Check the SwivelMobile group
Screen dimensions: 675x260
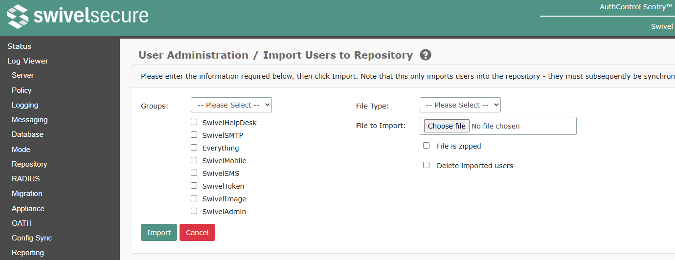(194, 160)
